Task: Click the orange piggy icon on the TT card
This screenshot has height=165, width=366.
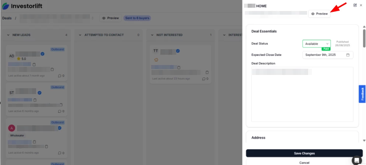Action: pos(156,60)
